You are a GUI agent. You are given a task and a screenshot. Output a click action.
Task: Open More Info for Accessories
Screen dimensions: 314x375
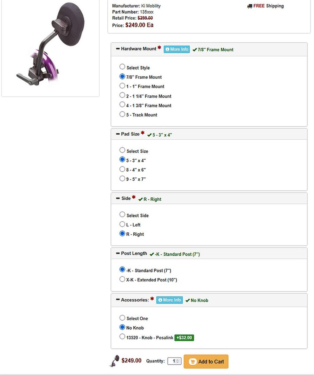tap(169, 300)
